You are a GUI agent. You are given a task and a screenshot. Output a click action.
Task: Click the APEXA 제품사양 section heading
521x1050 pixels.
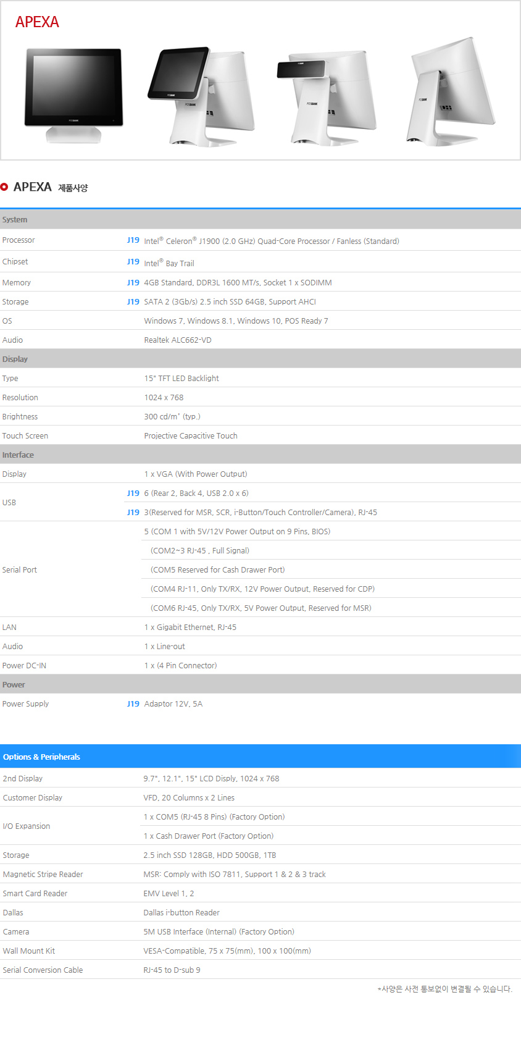pyautogui.click(x=51, y=187)
